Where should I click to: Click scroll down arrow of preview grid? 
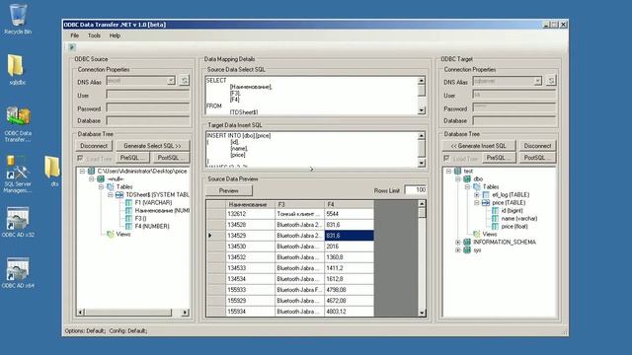pyautogui.click(x=422, y=313)
